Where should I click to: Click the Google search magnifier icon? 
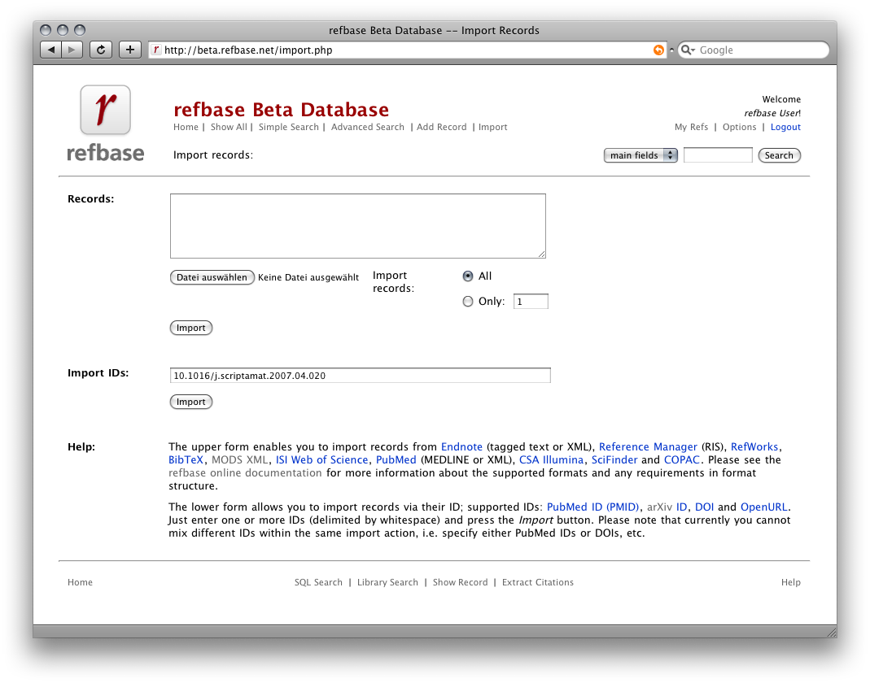(x=688, y=50)
